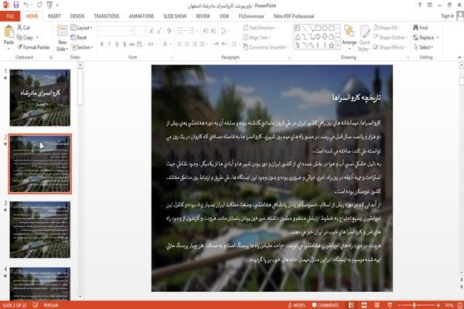Open the font name combo box
This screenshot has height=309, width=464.
[x=115, y=31]
